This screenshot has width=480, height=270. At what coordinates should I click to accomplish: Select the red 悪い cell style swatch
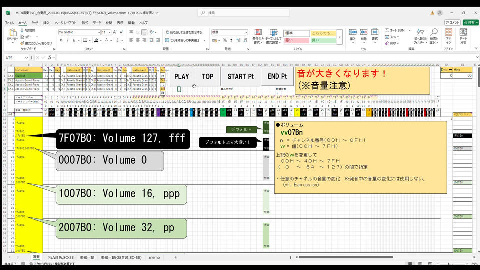pos(296,40)
